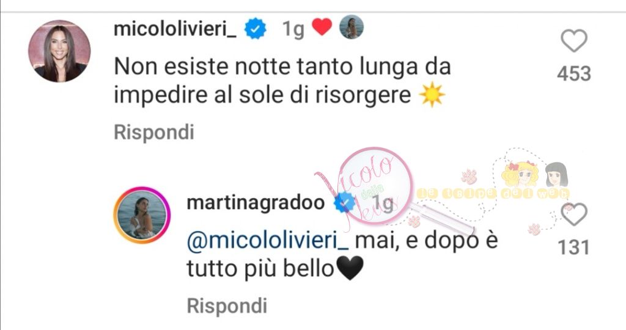
Task: Click the username micololivieri_ at the top
Action: (175, 29)
